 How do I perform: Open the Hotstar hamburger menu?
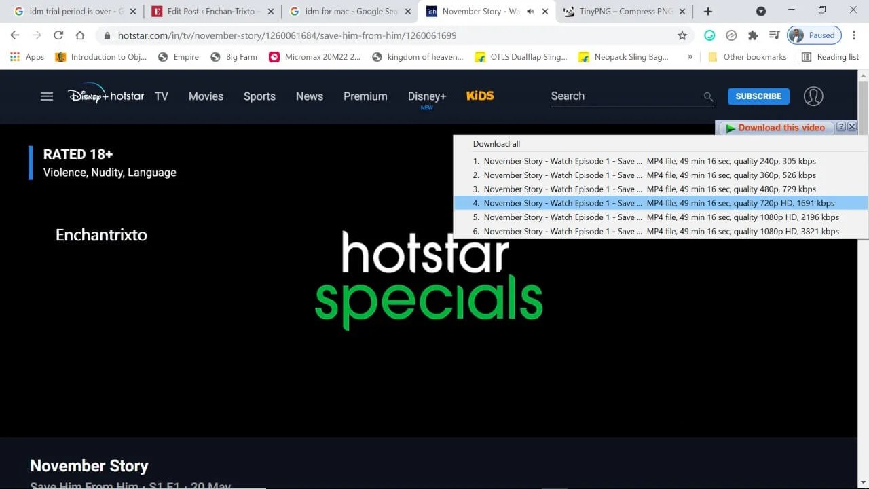click(47, 96)
